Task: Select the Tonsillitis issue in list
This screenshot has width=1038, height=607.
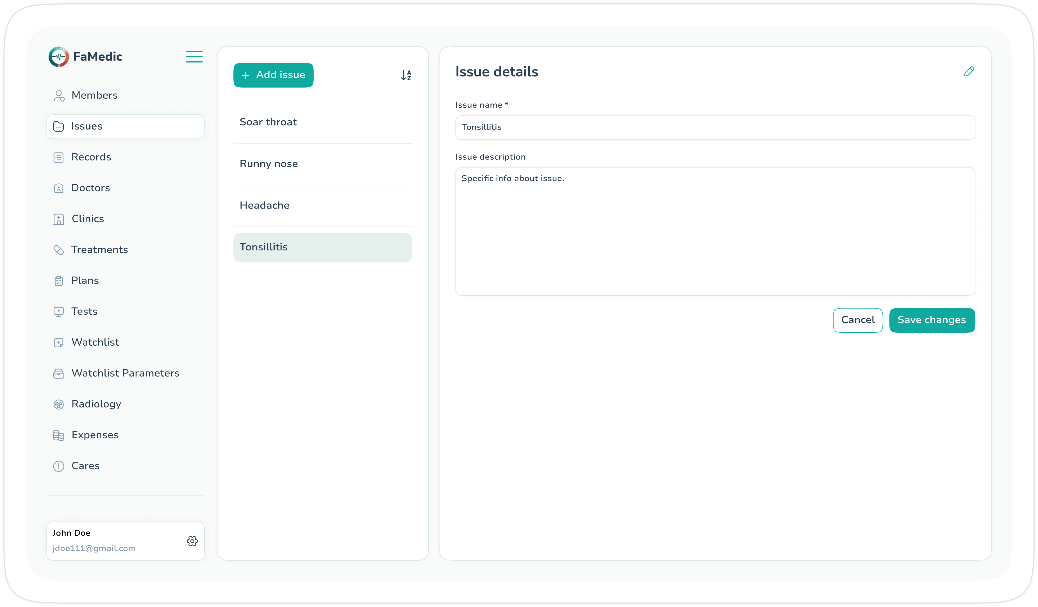Action: [x=322, y=247]
